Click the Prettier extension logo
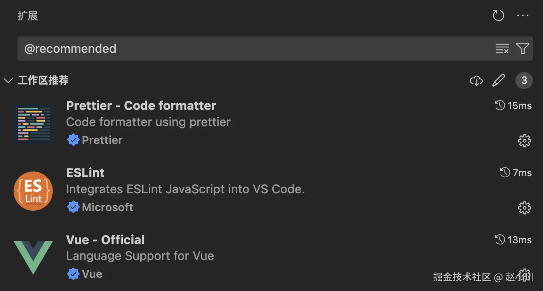This screenshot has width=543, height=291. click(x=33, y=124)
